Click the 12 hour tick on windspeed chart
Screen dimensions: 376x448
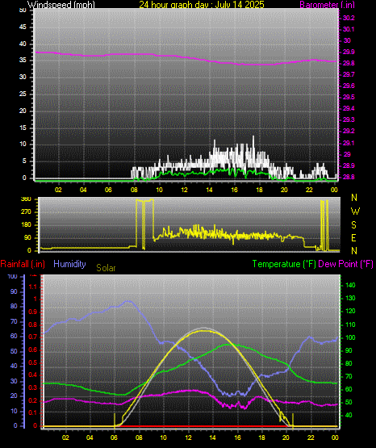pos(184,190)
